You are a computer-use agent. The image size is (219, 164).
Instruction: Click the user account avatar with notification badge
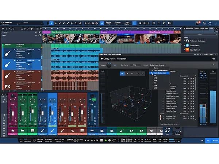coord(198,23)
